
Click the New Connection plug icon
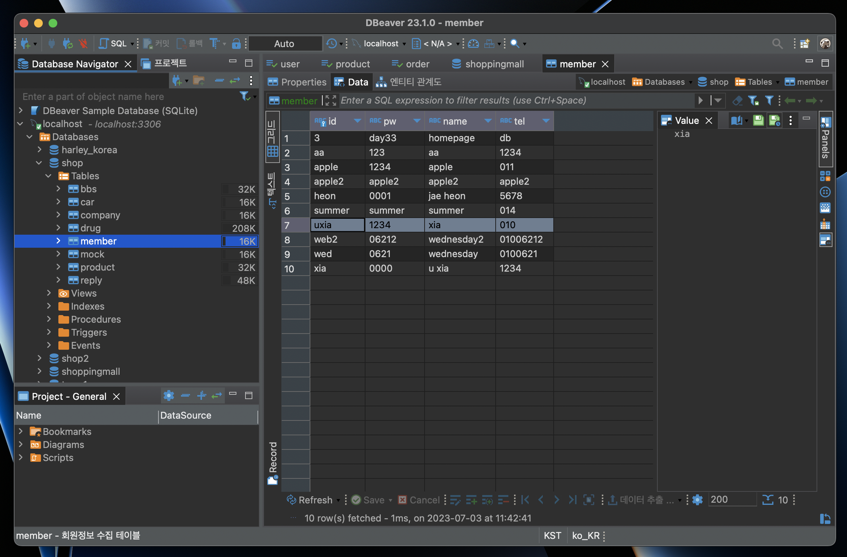point(25,44)
